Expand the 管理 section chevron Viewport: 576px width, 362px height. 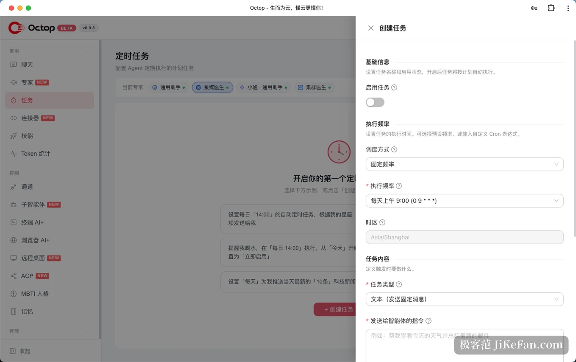88,331
